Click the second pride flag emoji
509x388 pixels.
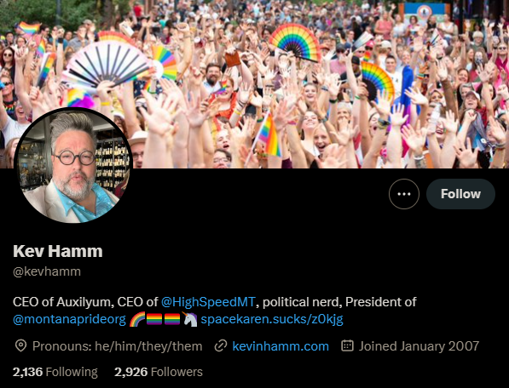coord(172,319)
